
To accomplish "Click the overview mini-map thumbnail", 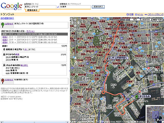I will [155, 114].
